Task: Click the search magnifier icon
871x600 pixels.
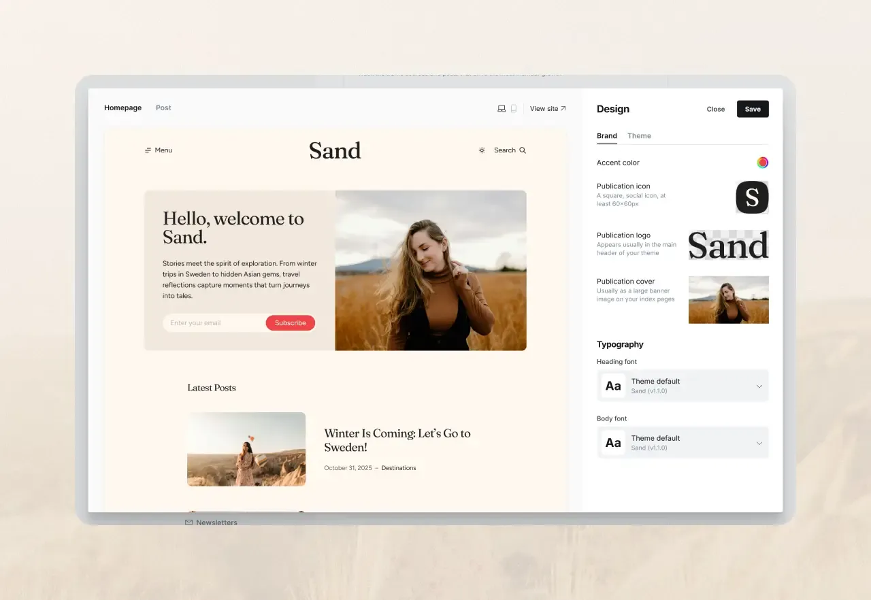Action: [523, 150]
